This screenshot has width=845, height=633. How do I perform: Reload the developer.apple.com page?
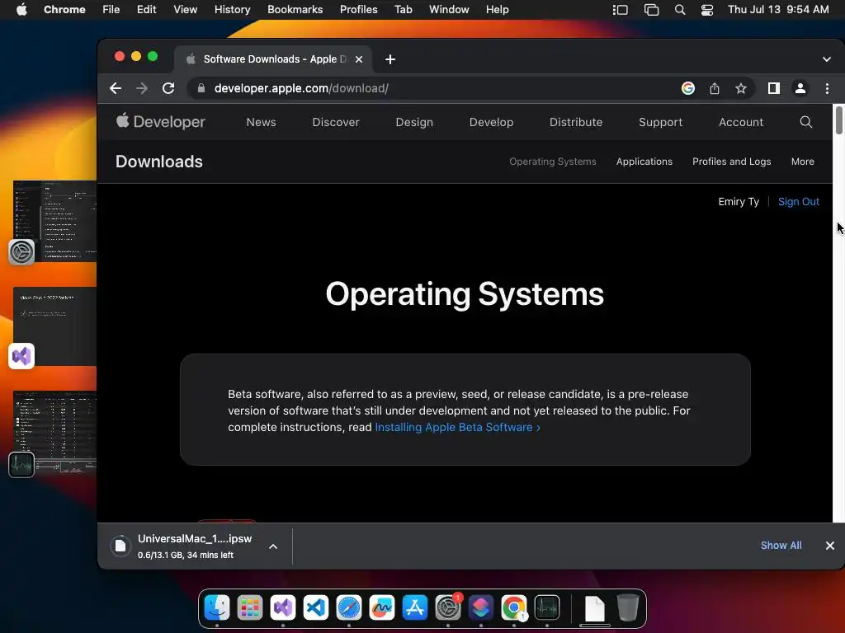[168, 88]
